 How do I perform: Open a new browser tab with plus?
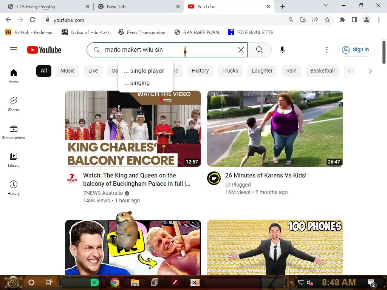pyautogui.click(x=283, y=7)
